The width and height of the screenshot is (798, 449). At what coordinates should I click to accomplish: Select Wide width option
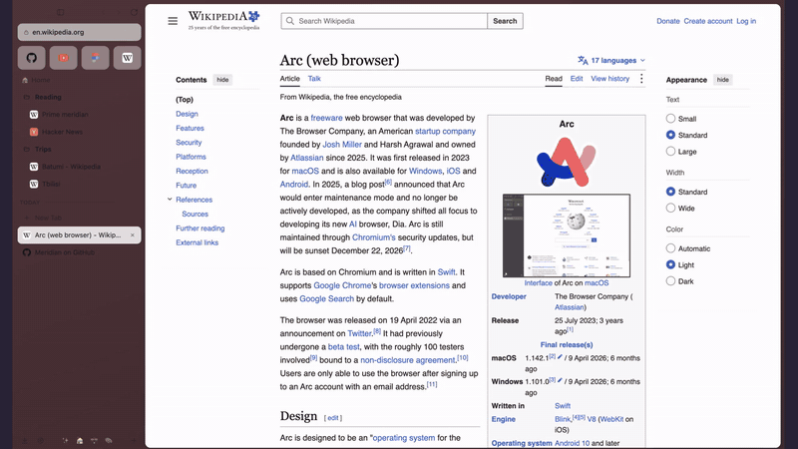pos(670,208)
